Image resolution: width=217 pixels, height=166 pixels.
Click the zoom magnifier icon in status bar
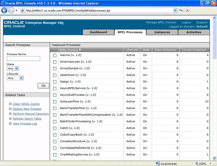[x=197, y=164]
